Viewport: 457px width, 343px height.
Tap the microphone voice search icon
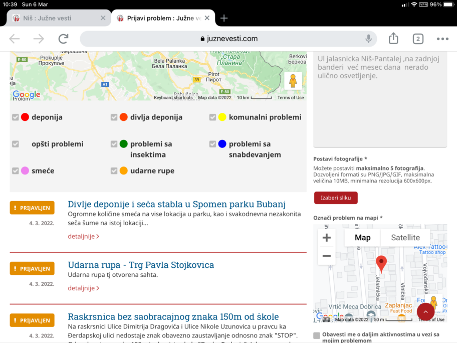point(368,39)
